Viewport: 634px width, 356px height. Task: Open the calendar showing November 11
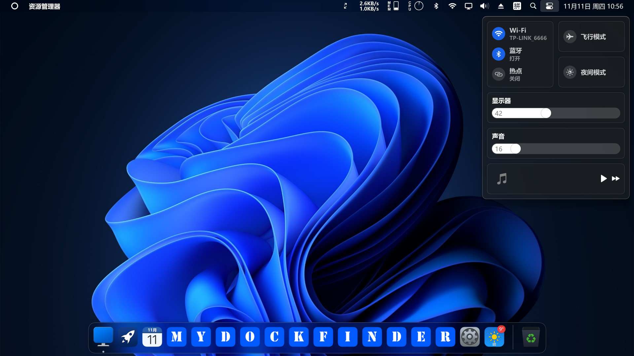[x=152, y=337]
